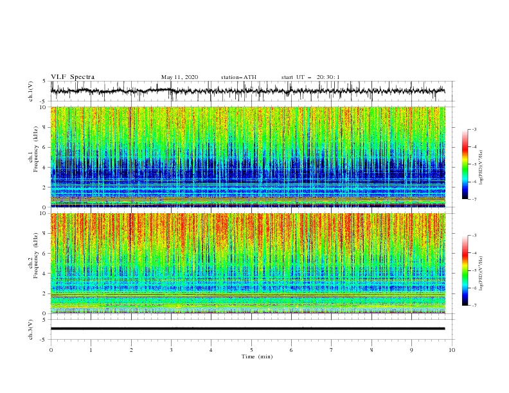
Task: Click the ch.1 PSD color scale bar
Action: click(x=465, y=164)
